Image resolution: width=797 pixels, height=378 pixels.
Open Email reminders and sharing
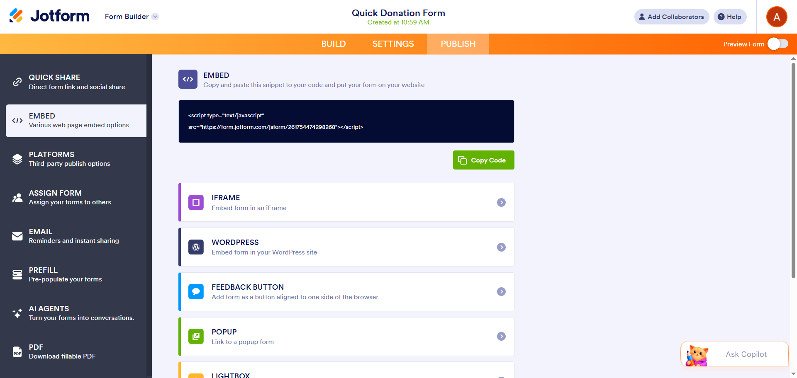[76, 236]
